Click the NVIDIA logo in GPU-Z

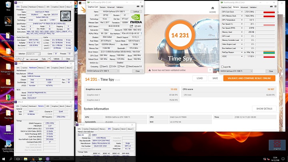(136, 19)
